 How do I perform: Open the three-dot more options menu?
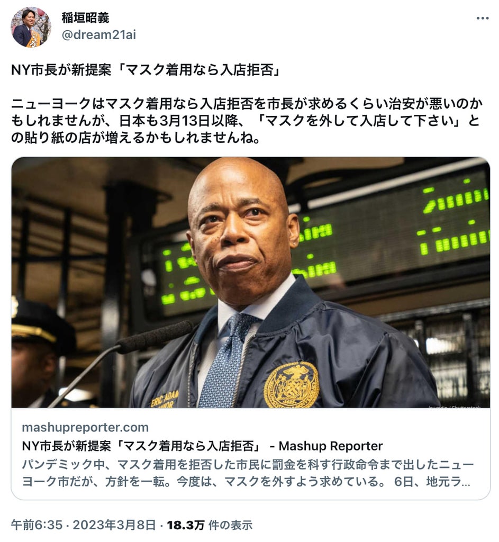[482, 19]
